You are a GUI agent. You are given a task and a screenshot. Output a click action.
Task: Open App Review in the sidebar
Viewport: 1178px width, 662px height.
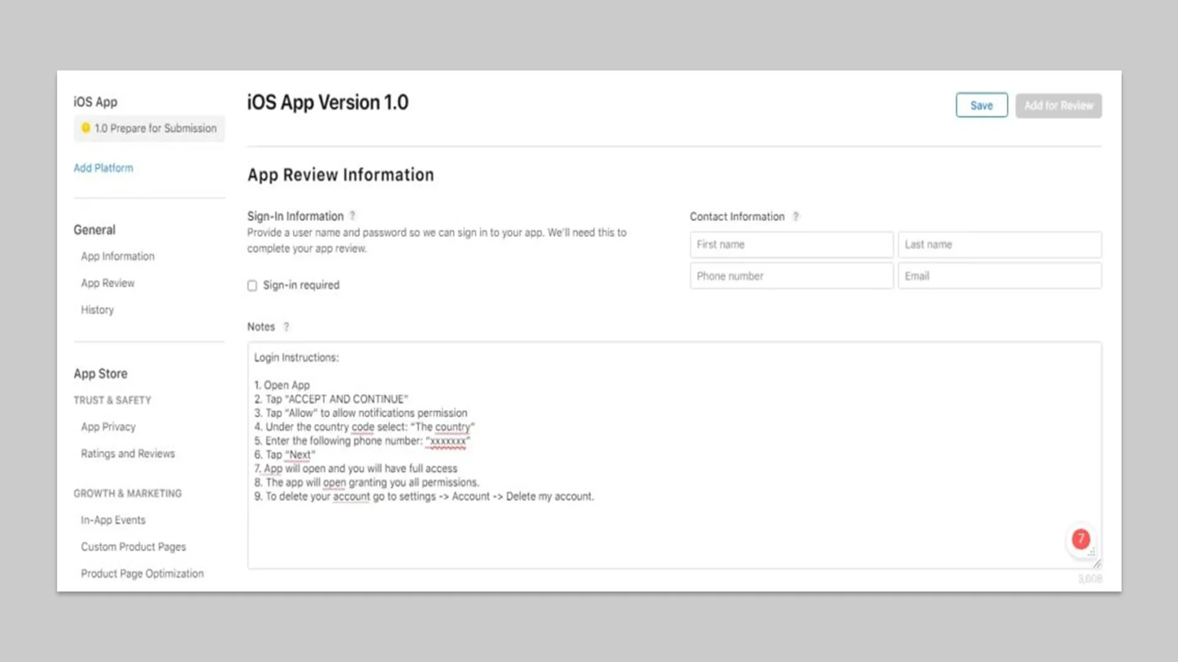pyautogui.click(x=107, y=283)
